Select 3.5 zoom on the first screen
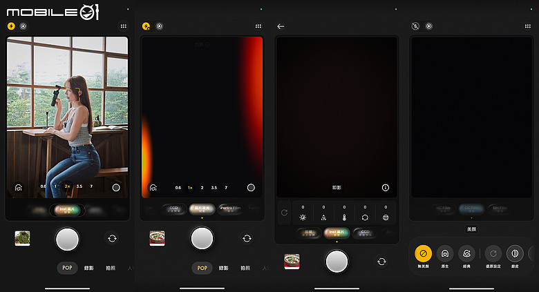 [x=79, y=186]
